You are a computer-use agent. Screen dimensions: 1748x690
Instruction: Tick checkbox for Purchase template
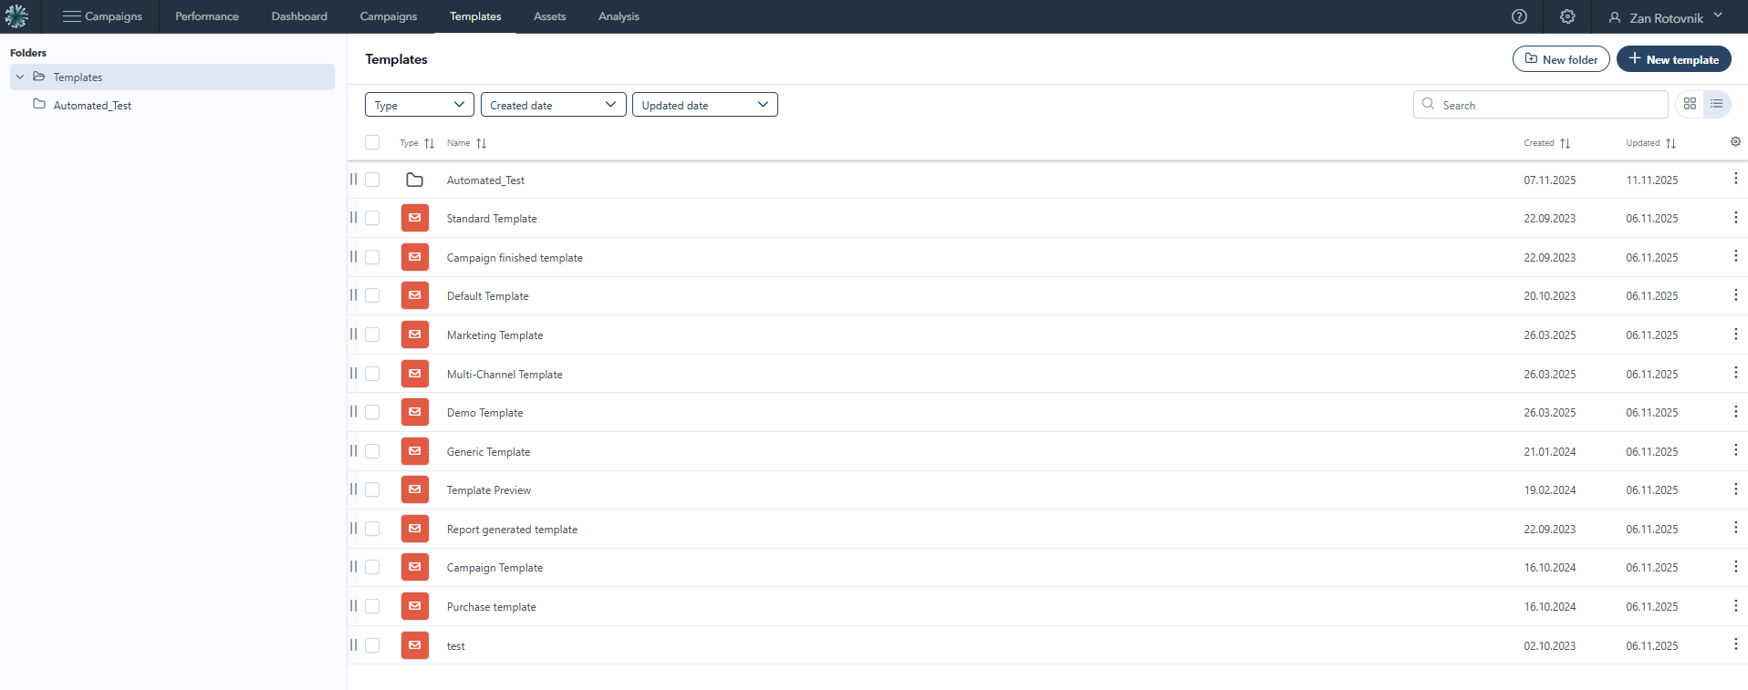[372, 606]
